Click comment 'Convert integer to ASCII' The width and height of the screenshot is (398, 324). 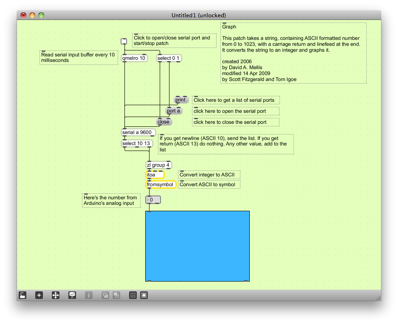(x=209, y=175)
